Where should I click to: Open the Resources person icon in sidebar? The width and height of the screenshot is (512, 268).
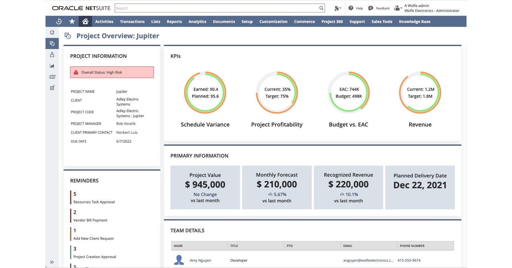(x=52, y=54)
